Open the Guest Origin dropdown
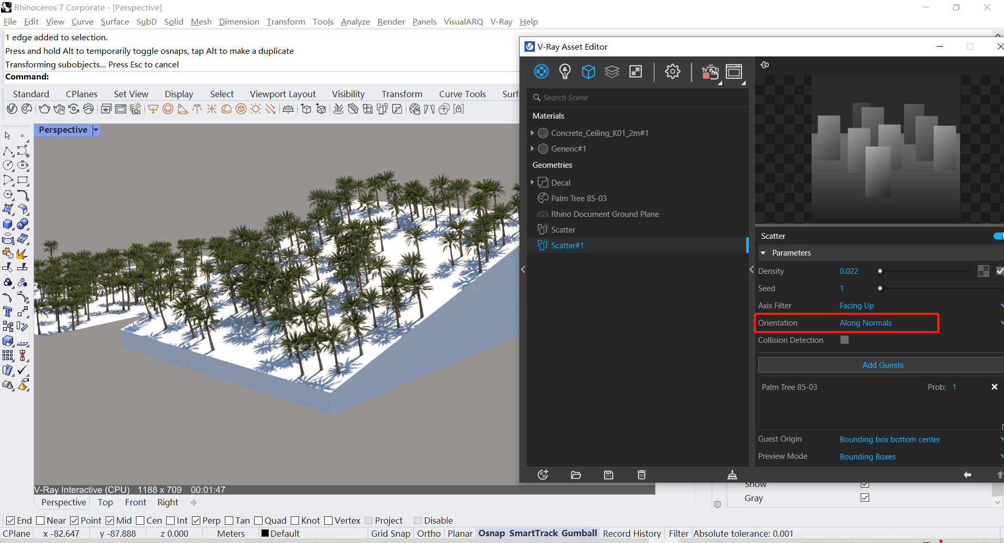1004x543 pixels. [920, 440]
